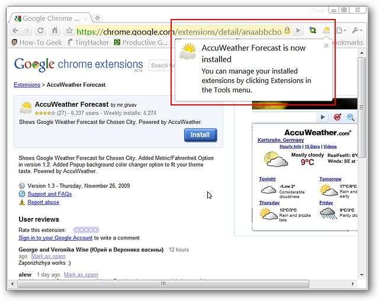Viewport: 379px width, 301px height.
Task: Close the installed notification bubble
Action: (326, 46)
